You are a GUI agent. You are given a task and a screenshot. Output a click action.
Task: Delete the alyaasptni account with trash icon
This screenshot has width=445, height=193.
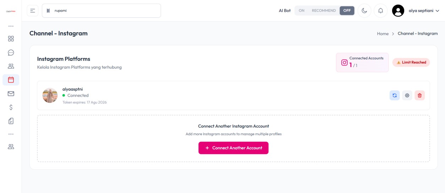pyautogui.click(x=420, y=95)
